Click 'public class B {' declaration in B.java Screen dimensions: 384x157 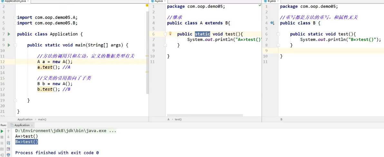pos(300,23)
